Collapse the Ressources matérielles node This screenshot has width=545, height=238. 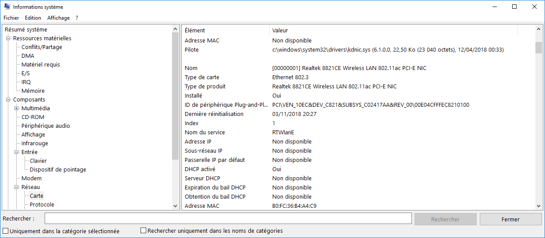(8, 38)
